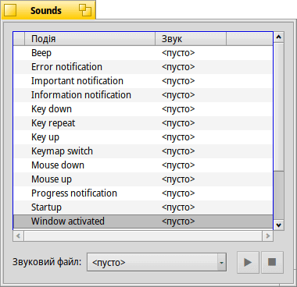Select the Information notification row
Viewport: 297px width, 287px height.
tap(143, 95)
